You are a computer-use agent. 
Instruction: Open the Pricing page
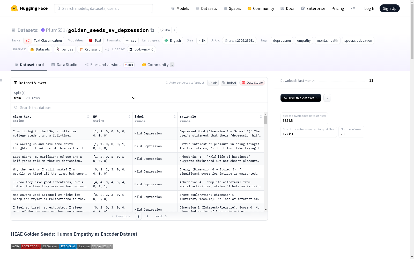(338, 8)
